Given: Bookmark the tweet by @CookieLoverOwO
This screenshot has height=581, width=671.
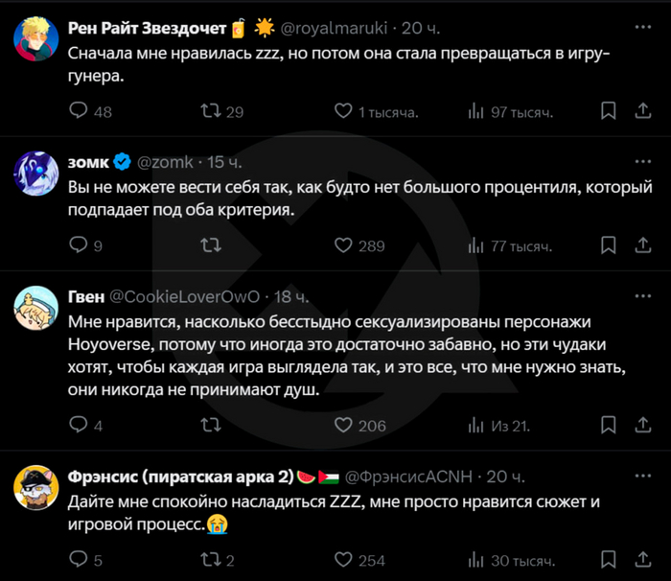Looking at the screenshot, I should (608, 426).
